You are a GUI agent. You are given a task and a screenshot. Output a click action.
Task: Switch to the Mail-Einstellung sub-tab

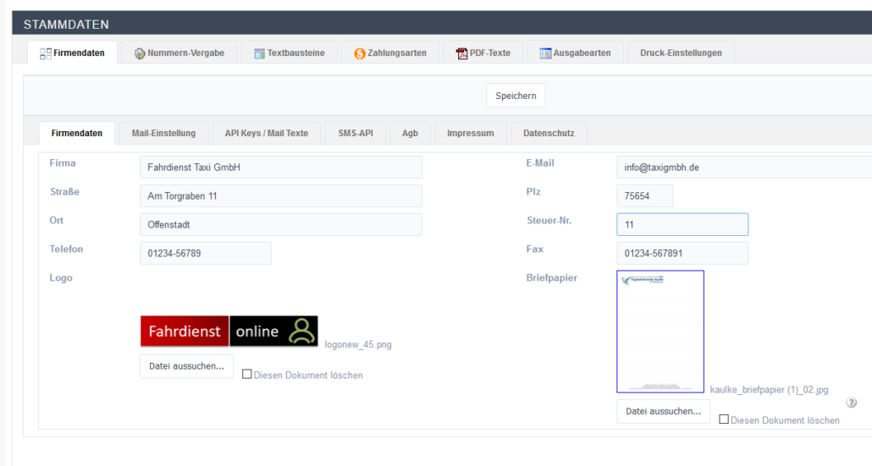(163, 134)
